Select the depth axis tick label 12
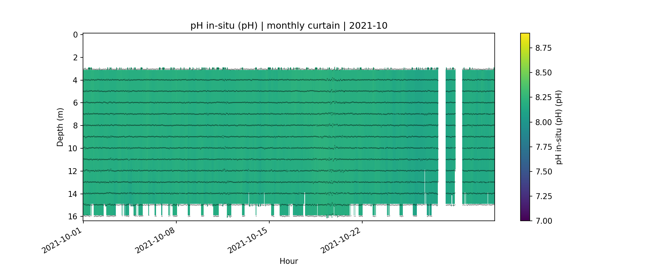Screen dimensions: 664x276 (x=73, y=171)
